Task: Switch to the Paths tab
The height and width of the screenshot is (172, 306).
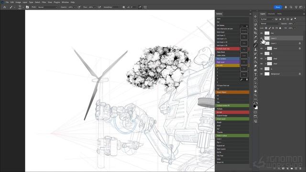Action: point(279,14)
